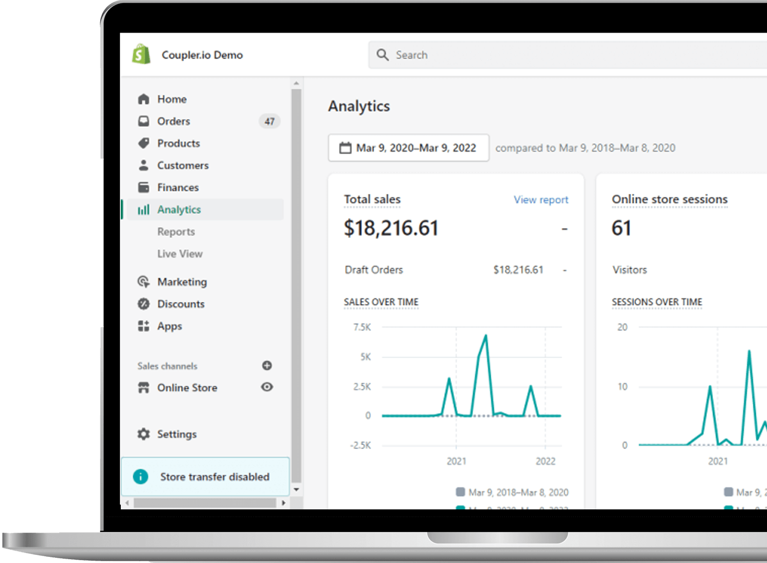Open Customers via person icon
The height and width of the screenshot is (563, 767).
143,165
